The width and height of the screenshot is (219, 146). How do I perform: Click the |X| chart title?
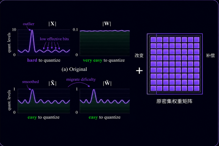coord(52,24)
